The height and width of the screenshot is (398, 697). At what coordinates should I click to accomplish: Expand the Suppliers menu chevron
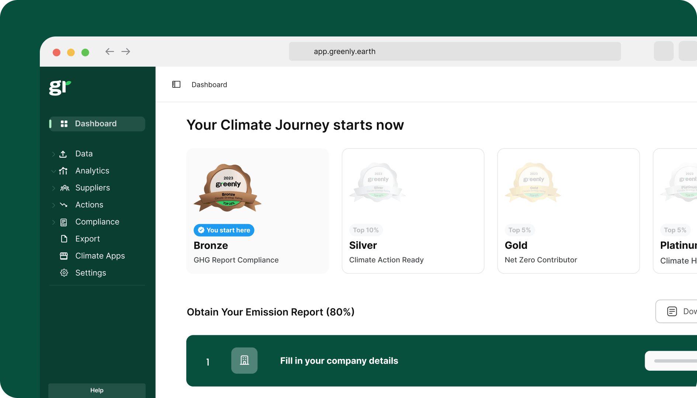pyautogui.click(x=53, y=188)
